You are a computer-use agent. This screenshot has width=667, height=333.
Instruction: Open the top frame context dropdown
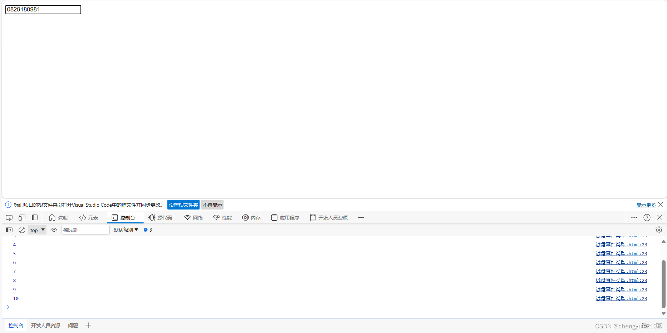(x=37, y=230)
